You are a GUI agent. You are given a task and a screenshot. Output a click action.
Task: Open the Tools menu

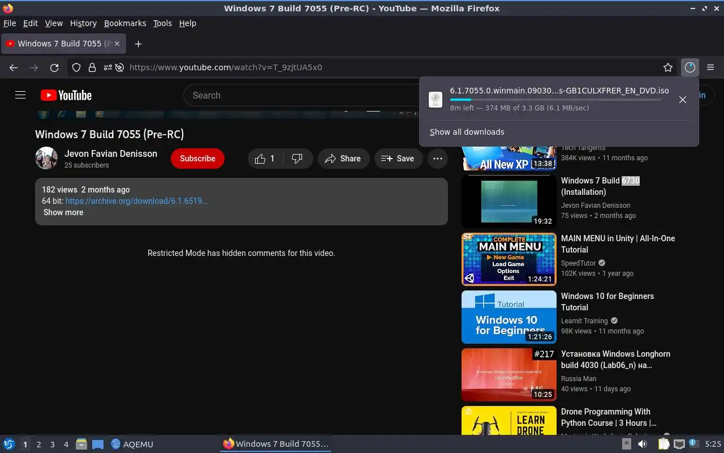[162, 23]
